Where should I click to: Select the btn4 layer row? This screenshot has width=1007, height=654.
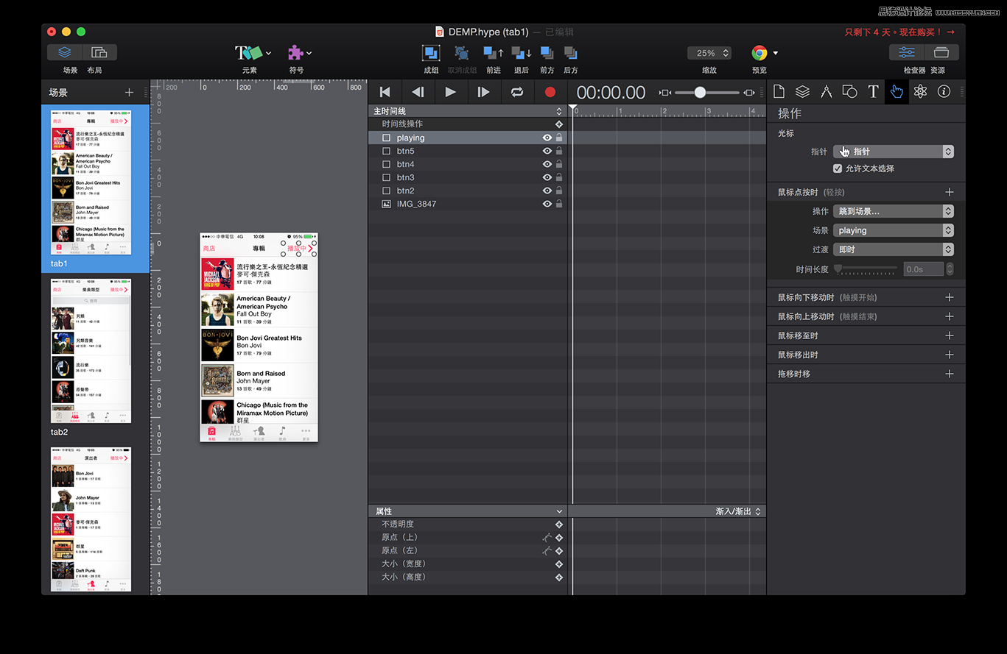click(468, 164)
